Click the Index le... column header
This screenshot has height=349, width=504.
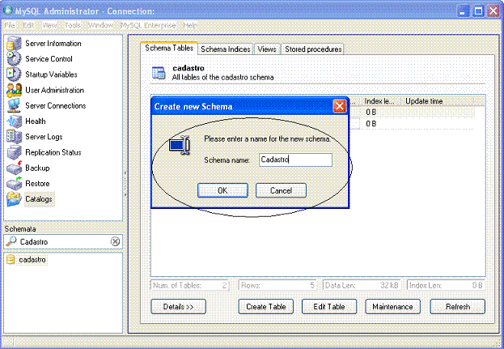click(379, 101)
